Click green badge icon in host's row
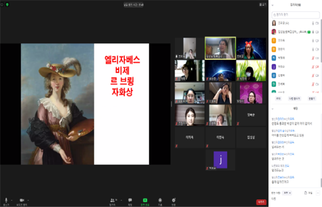 (x=309, y=32)
